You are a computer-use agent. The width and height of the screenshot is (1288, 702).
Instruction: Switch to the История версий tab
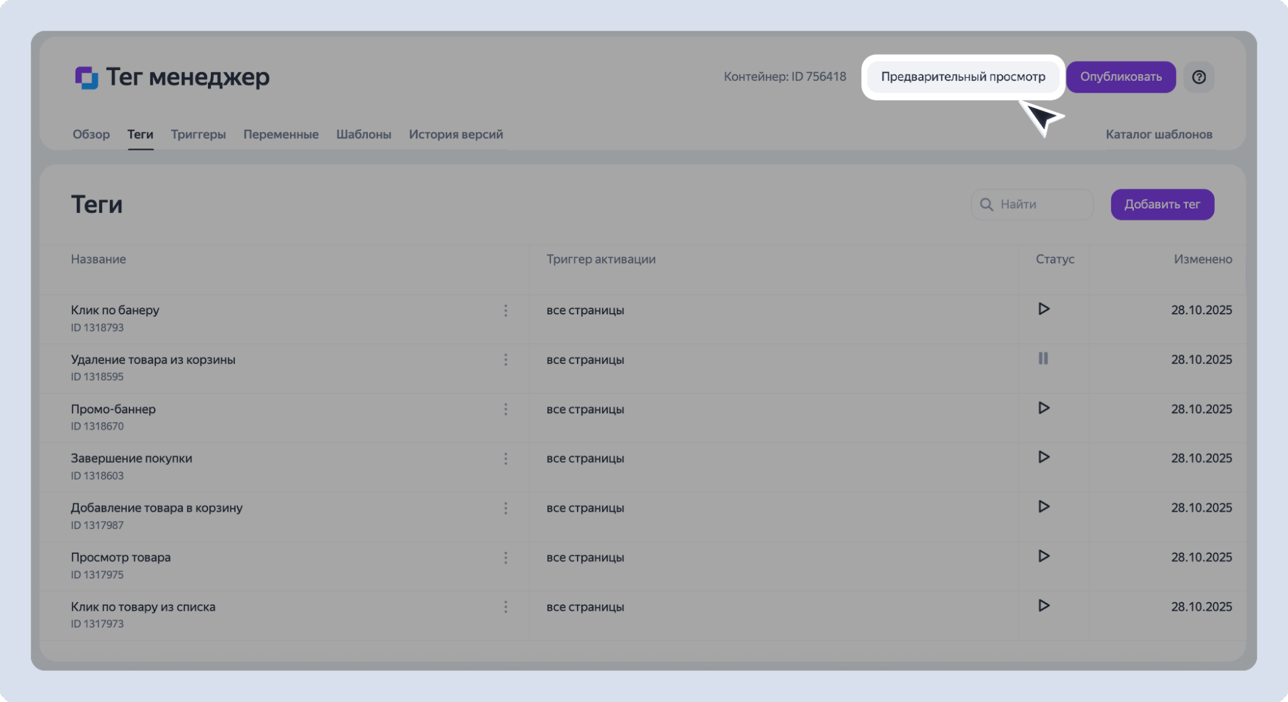click(x=455, y=134)
